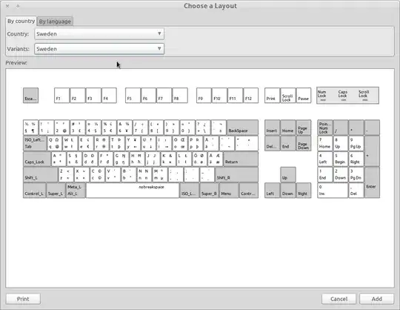Click the Print key beside F12

[x=272, y=96]
